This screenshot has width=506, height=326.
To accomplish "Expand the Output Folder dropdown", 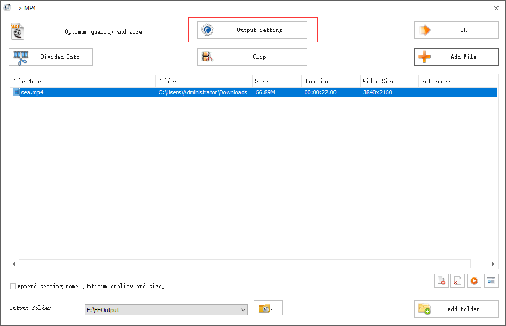I will [243, 310].
